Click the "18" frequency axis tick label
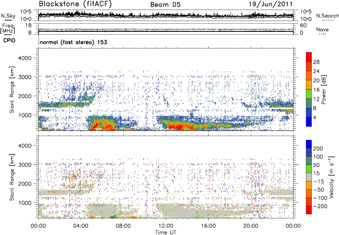The image size is (339, 235). [28, 25]
